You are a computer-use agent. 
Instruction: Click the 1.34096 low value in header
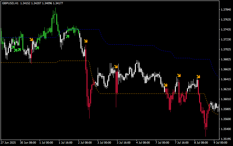[x=47, y=3]
